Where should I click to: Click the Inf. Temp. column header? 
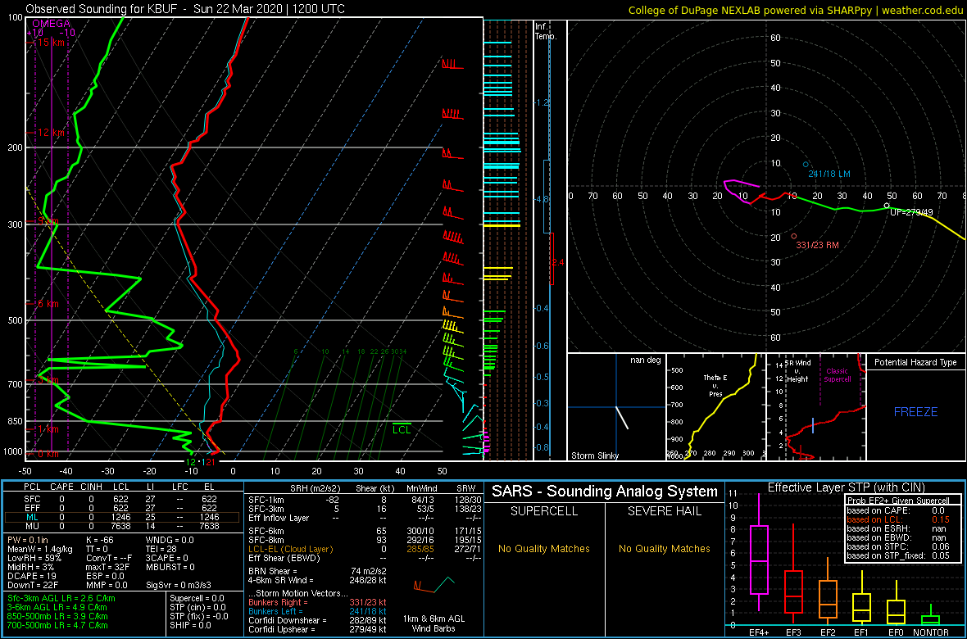[546, 31]
